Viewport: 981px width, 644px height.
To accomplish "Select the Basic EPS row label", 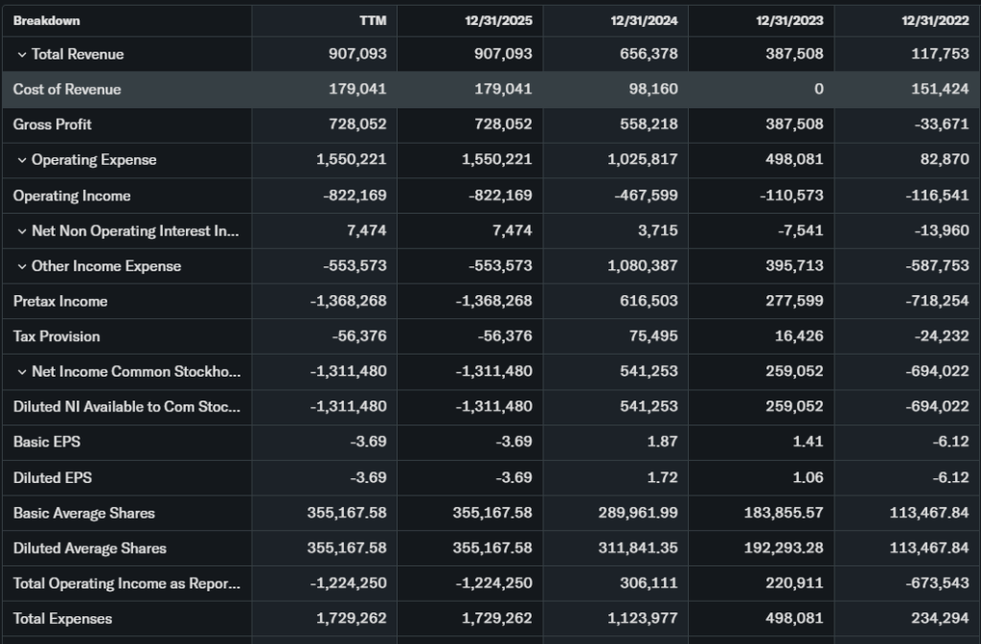I will (x=46, y=443).
